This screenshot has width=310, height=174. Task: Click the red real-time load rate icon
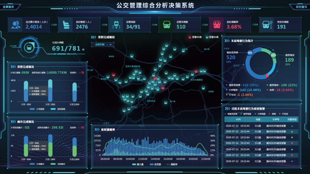[x=217, y=25]
